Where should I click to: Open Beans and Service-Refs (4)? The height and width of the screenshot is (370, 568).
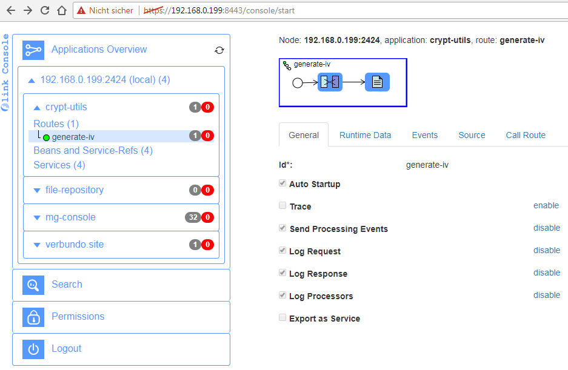click(93, 151)
